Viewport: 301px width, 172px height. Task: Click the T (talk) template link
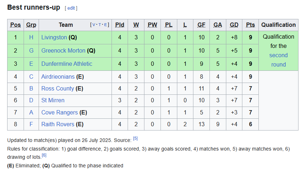pos(100,25)
